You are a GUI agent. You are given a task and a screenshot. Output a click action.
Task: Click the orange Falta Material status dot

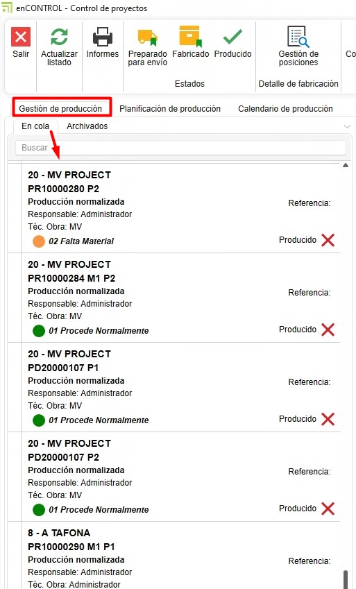pos(39,241)
